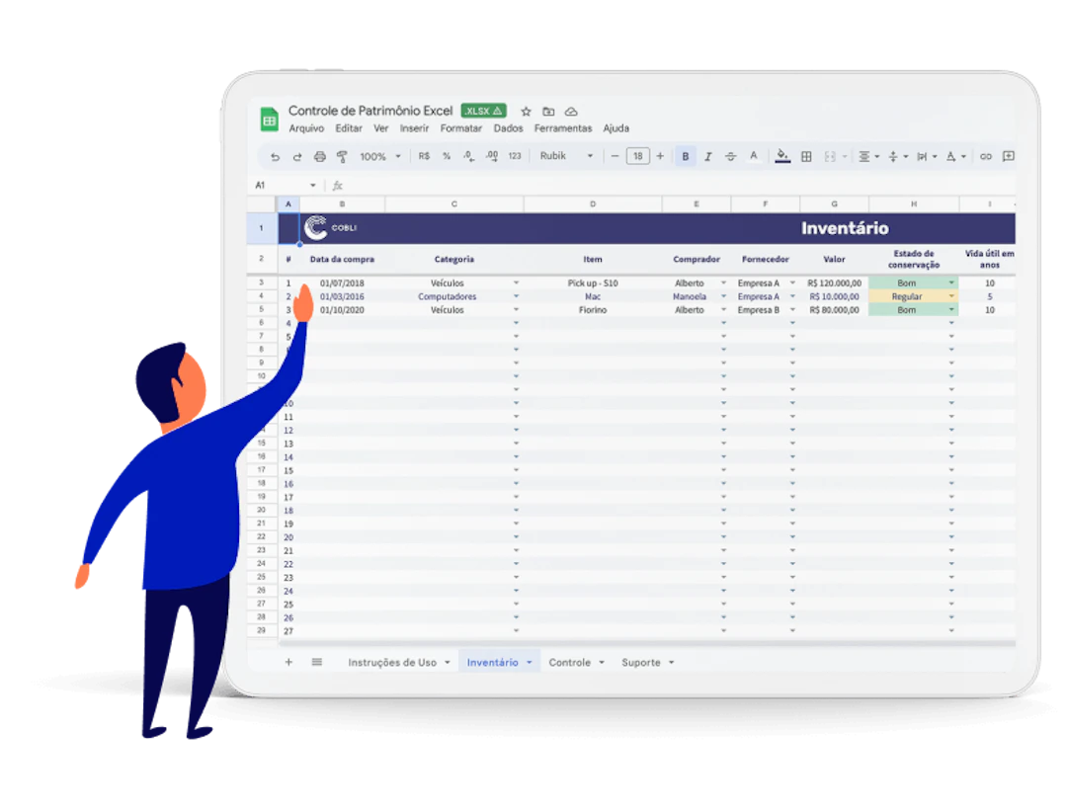Click the move to folder icon
The image size is (1067, 811).
(x=548, y=112)
